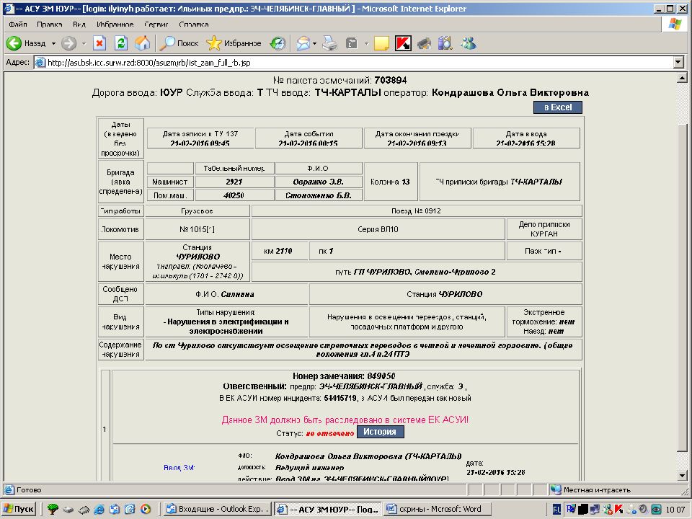Refresh the page with the green arrows icon
This screenshot has height=519, width=692.
(121, 43)
